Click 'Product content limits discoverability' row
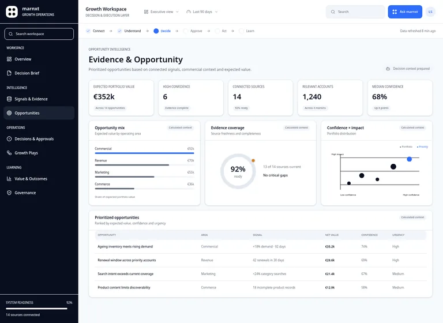This screenshot has width=443, height=323. click(261, 287)
